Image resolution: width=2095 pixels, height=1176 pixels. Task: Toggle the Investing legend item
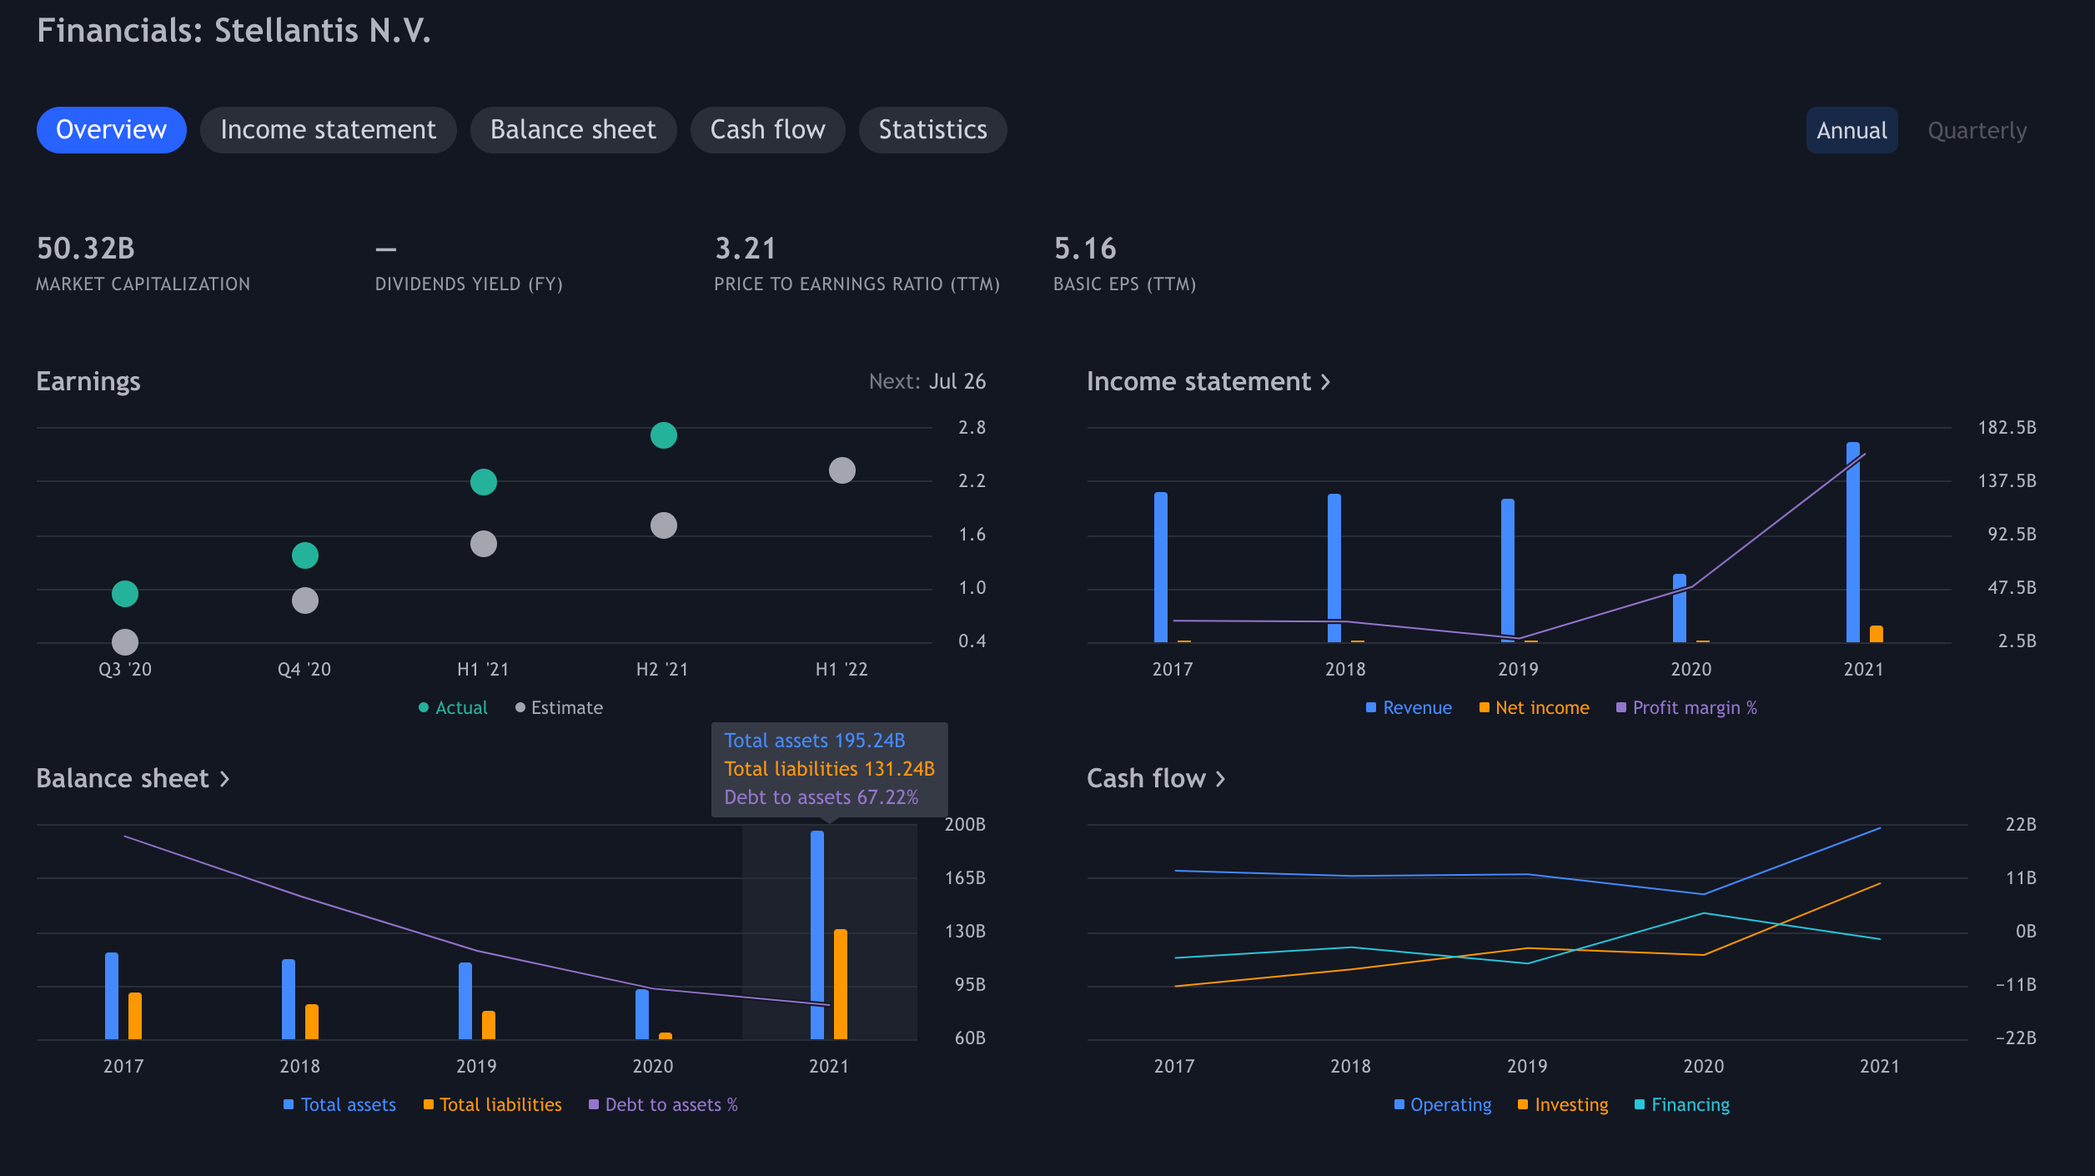(1563, 1104)
